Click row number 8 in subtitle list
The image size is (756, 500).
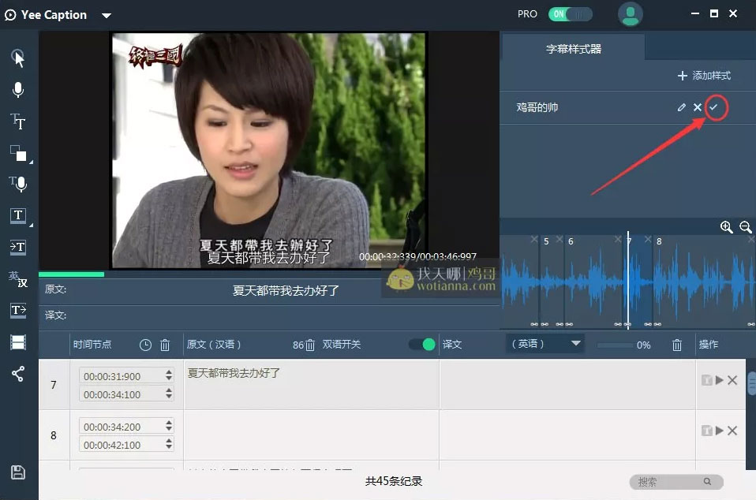coord(54,435)
